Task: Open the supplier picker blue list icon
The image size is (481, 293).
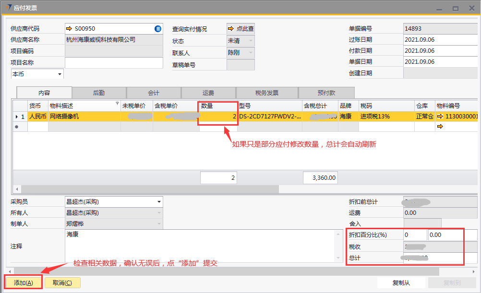Action: point(158,29)
